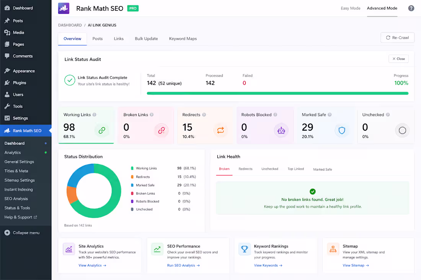Click the status distribution donut chart
The height and width of the screenshot is (280, 421).
[x=94, y=191]
